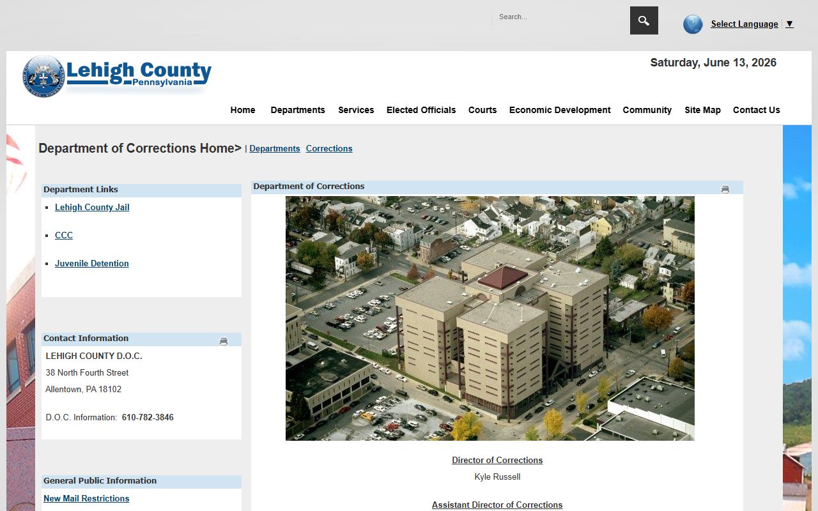Click the magnifier search button

(644, 20)
